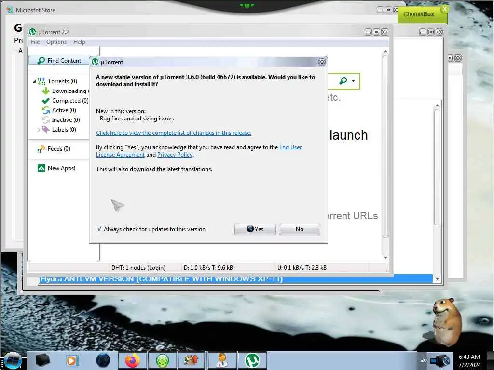Open the complete list of changes link

tap(174, 133)
